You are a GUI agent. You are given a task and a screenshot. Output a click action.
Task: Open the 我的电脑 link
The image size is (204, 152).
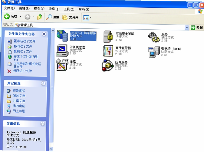19,106
